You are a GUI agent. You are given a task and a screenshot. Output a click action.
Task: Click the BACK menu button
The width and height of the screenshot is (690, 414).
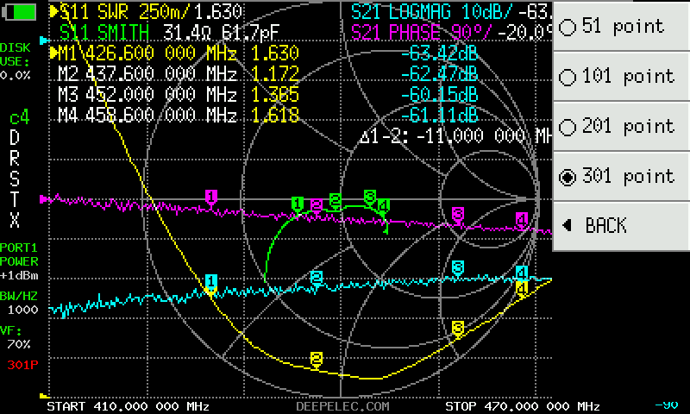tap(621, 226)
